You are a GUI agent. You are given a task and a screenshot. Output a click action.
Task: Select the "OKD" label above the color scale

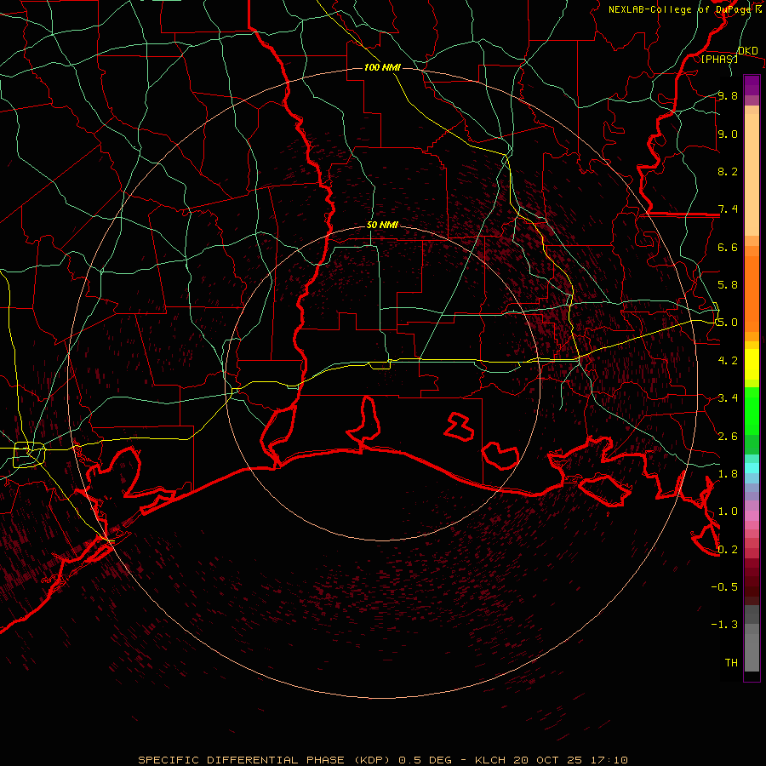tap(748, 51)
